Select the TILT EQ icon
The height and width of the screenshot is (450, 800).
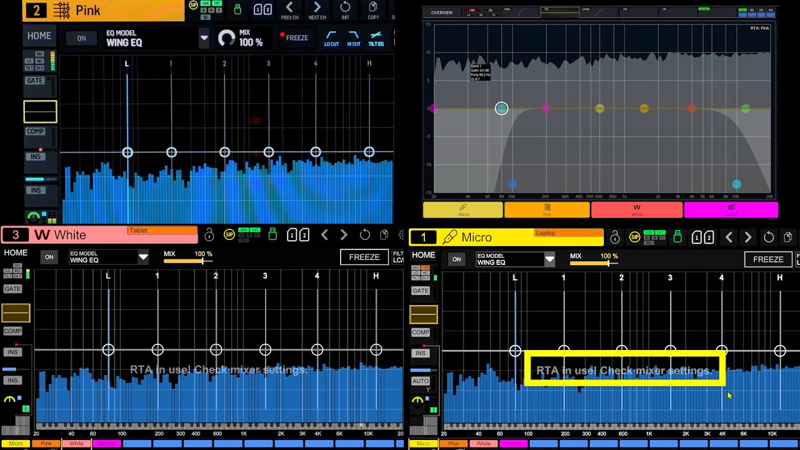point(376,39)
